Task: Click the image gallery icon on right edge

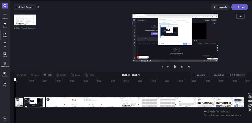Action: pyautogui.click(x=250, y=105)
